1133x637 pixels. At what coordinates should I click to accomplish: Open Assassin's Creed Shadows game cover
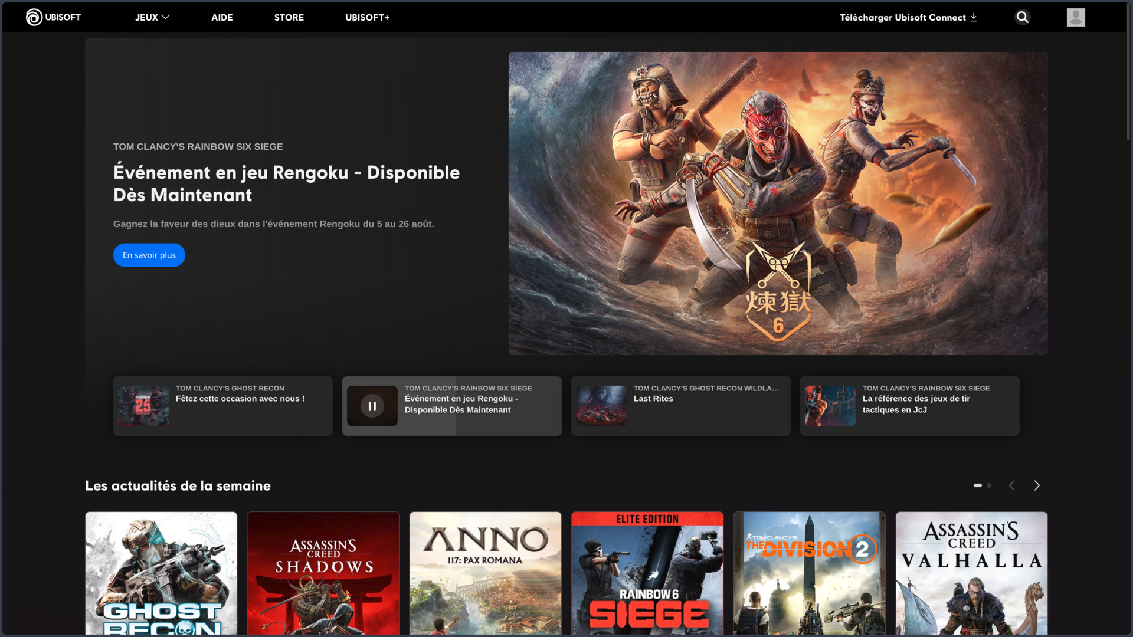coord(323,573)
